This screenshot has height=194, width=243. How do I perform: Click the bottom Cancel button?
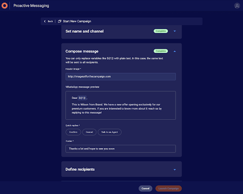tap(145, 188)
